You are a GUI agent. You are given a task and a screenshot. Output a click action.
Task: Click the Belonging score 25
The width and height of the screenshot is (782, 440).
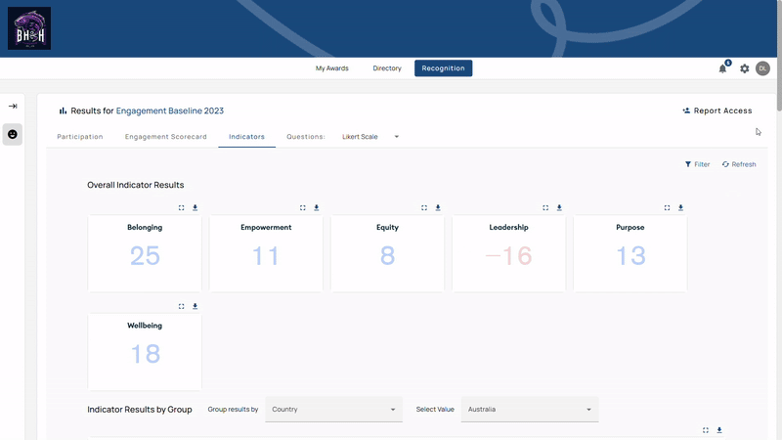[x=145, y=256]
